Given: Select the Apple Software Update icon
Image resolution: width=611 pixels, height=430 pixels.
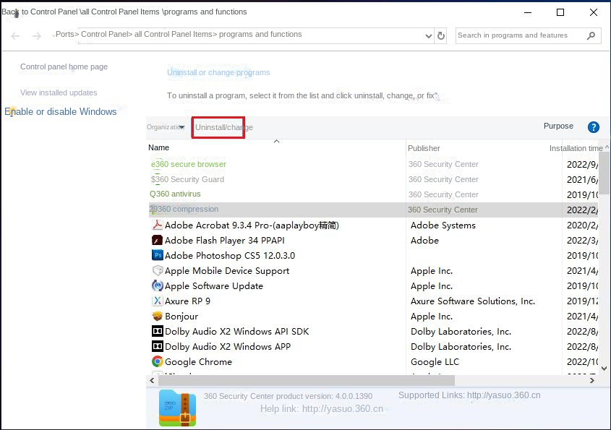Looking at the screenshot, I should 158,285.
